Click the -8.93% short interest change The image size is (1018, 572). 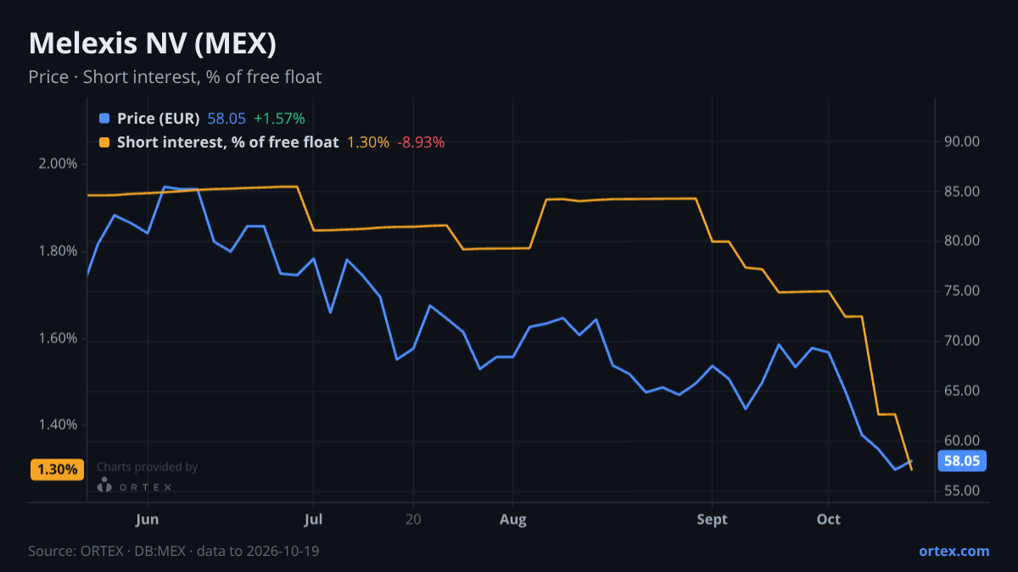(x=422, y=142)
